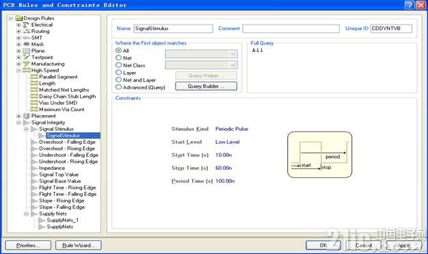Click the Signal Top Value rule icon
The height and width of the screenshot is (254, 428).
pos(34,175)
